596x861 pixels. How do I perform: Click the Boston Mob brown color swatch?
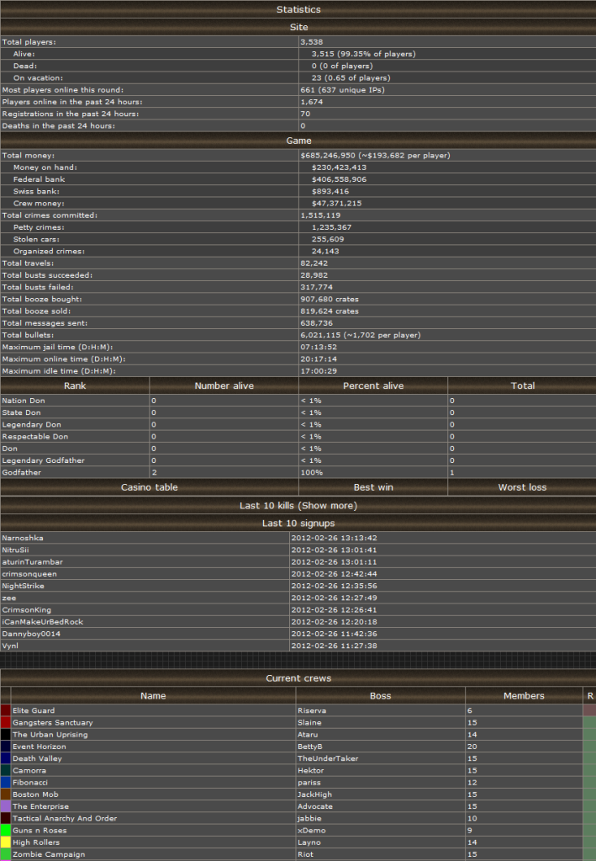coord(6,795)
